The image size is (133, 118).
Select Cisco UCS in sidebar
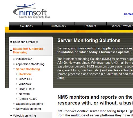point(26,79)
